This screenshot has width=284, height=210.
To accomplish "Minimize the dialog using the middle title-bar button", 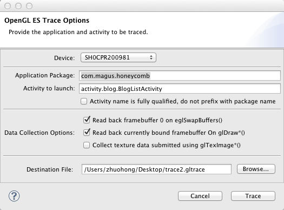I will click(18, 6).
